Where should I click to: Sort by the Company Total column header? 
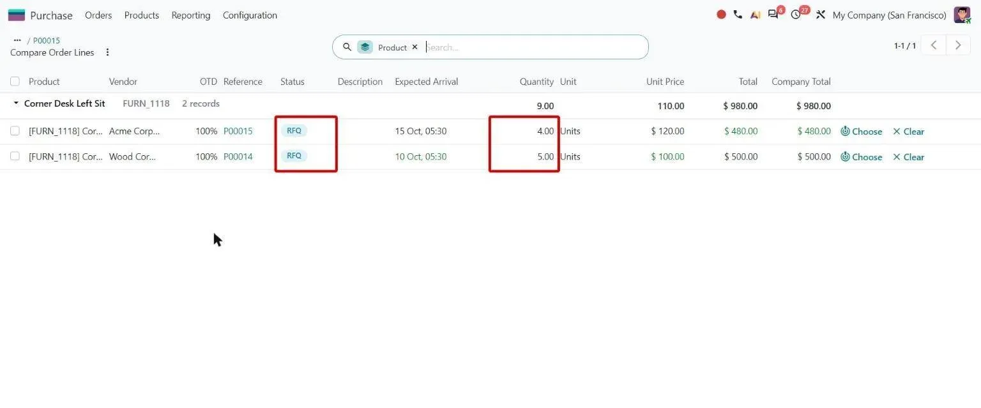coord(801,82)
